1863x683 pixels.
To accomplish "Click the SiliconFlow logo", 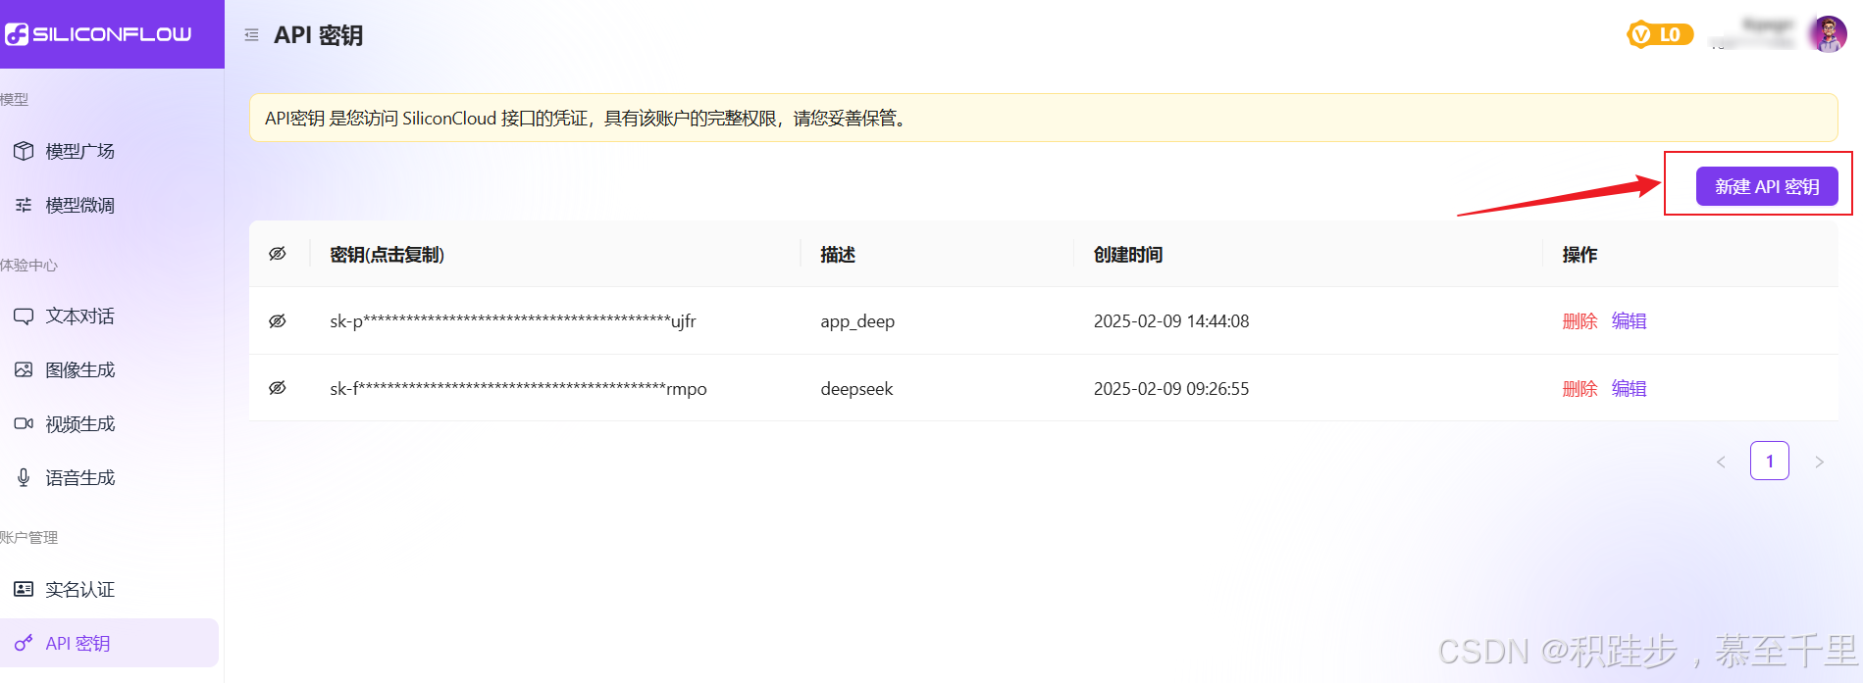I will 99,34.
